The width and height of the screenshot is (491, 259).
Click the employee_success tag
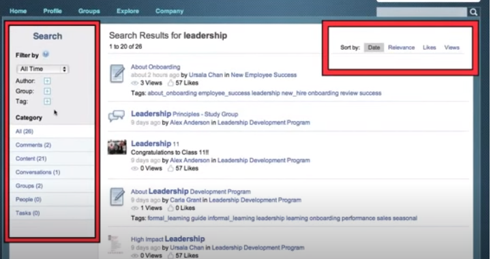point(224,93)
